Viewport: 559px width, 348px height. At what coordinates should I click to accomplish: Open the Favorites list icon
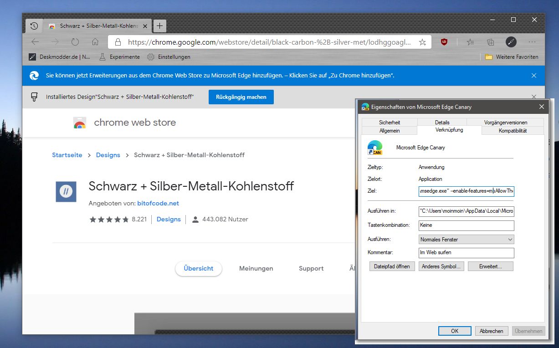(471, 42)
